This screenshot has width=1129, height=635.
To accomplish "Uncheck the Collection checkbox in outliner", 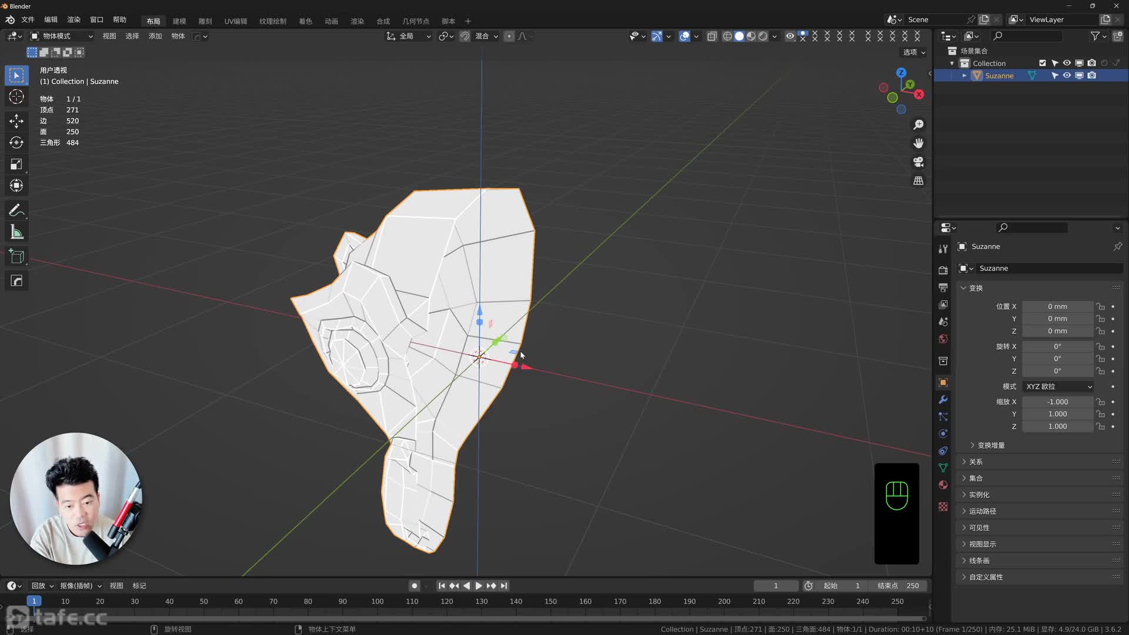I will 1042,63.
